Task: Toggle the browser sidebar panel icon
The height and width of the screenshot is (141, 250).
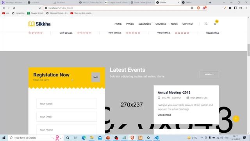Action: click(235, 8)
